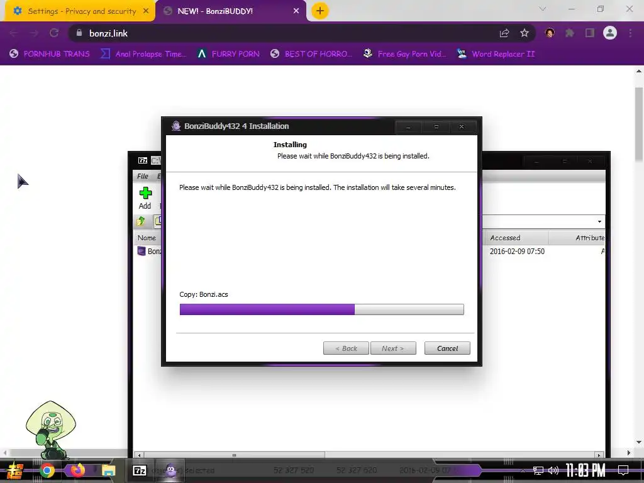The height and width of the screenshot is (483, 644).
Task: Open File Explorer from the taskbar
Action: point(108,470)
